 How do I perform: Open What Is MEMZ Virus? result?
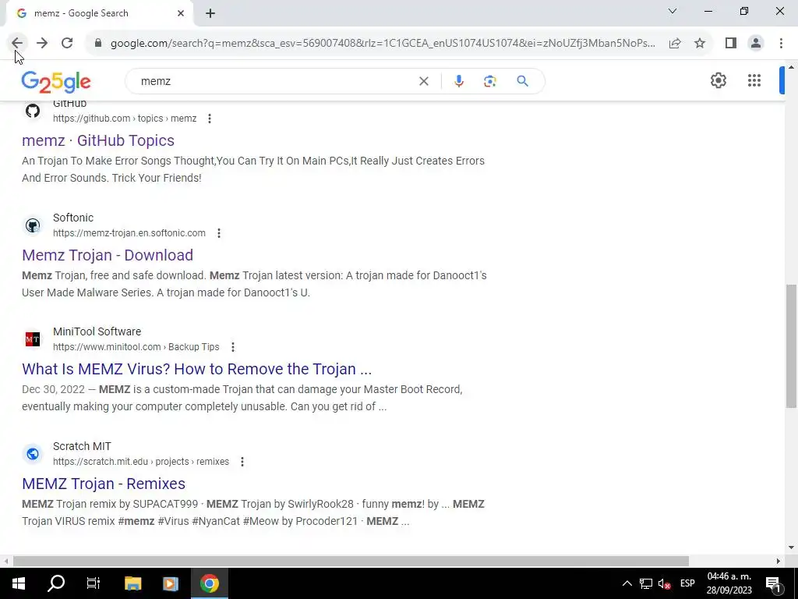tap(197, 369)
